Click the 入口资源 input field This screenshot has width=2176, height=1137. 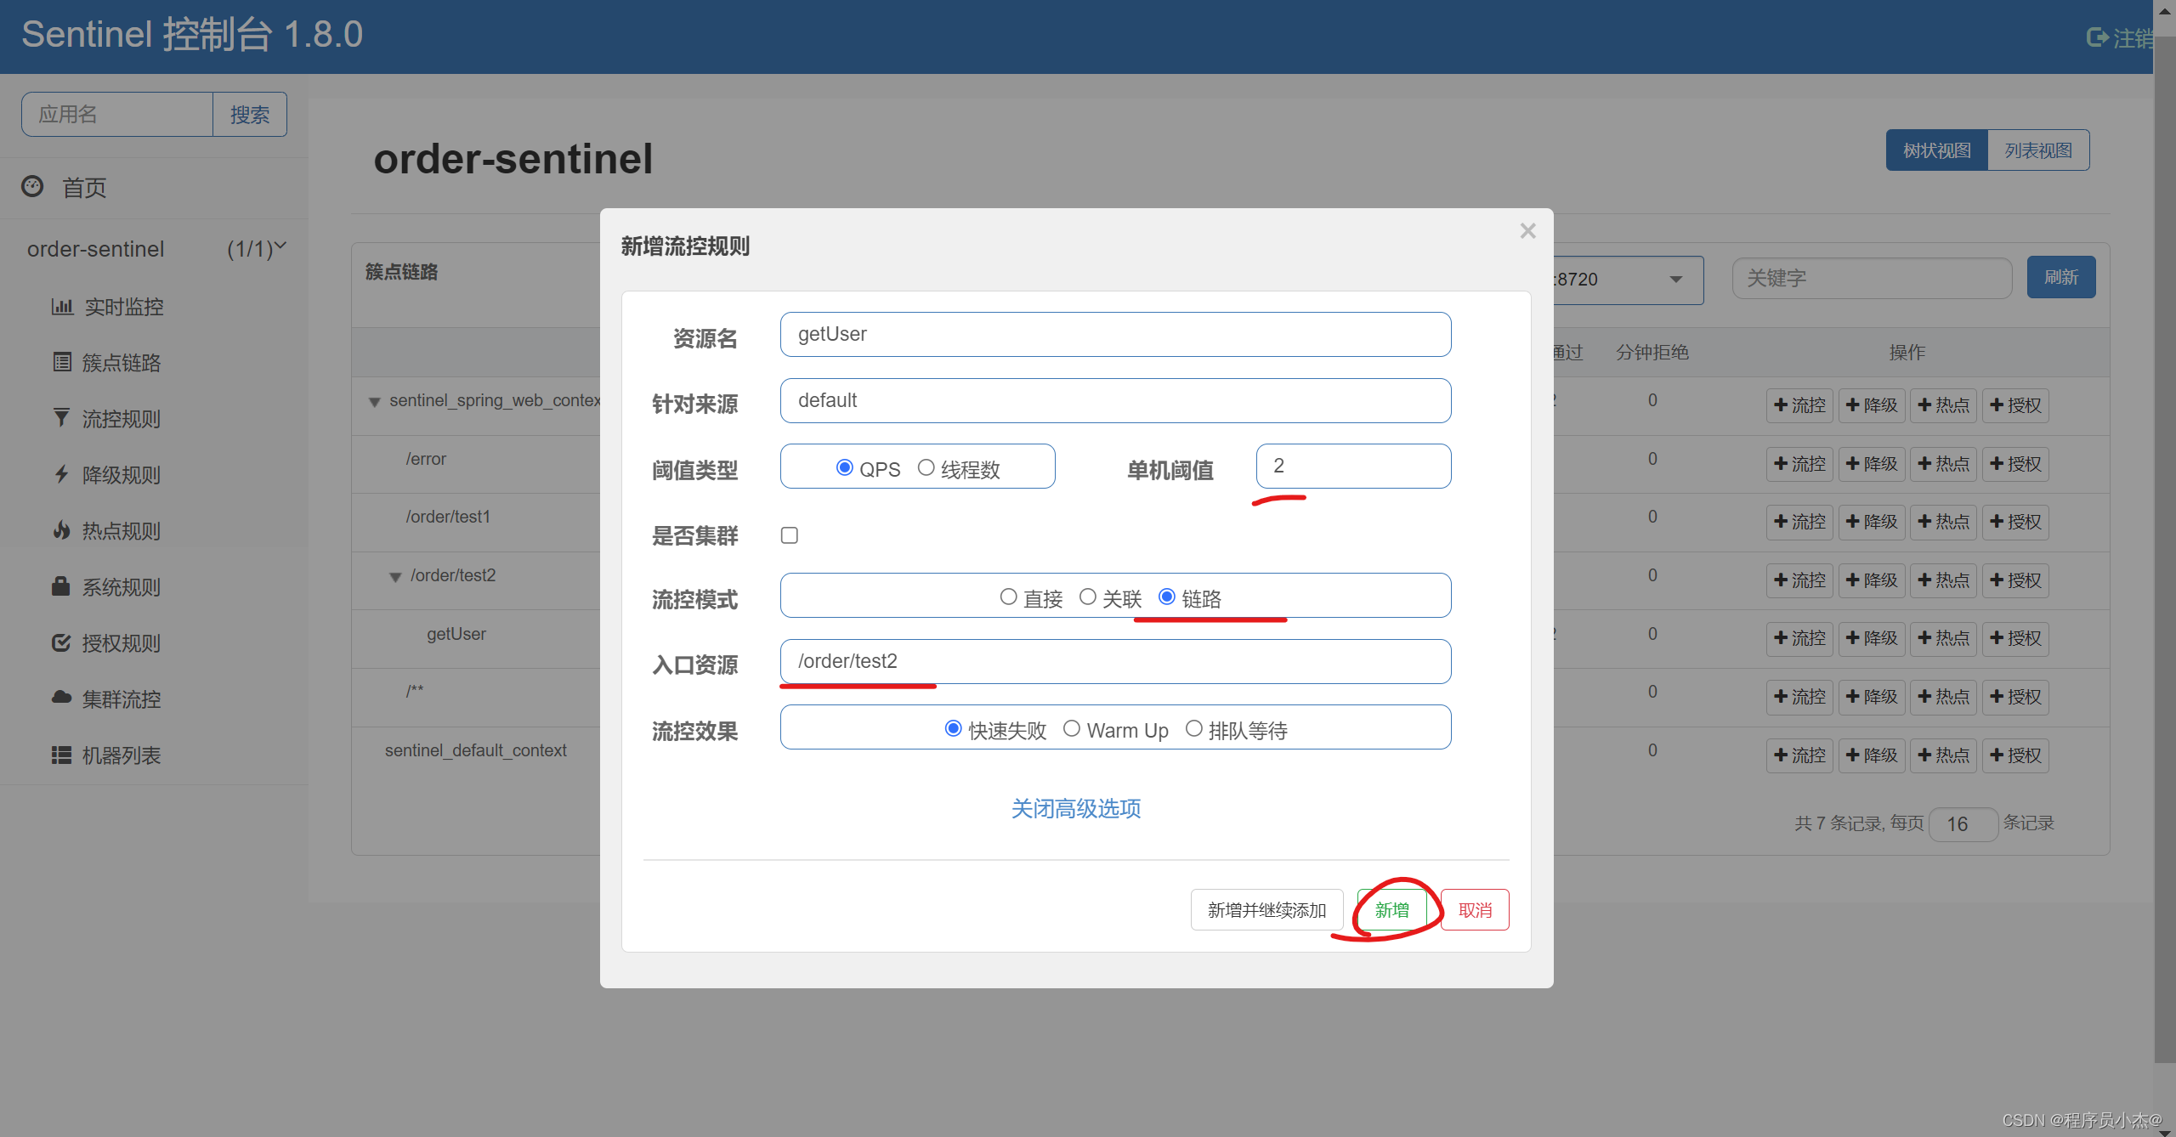pos(1115,661)
